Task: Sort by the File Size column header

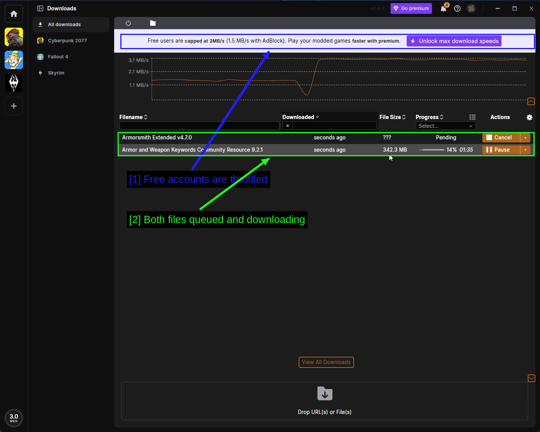Action: tap(392, 117)
